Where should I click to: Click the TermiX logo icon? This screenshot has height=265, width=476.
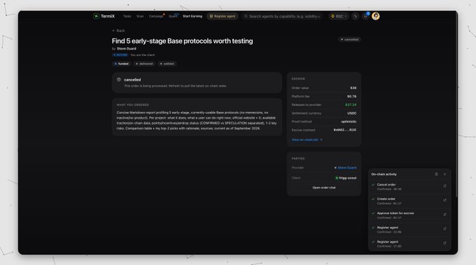(96, 16)
